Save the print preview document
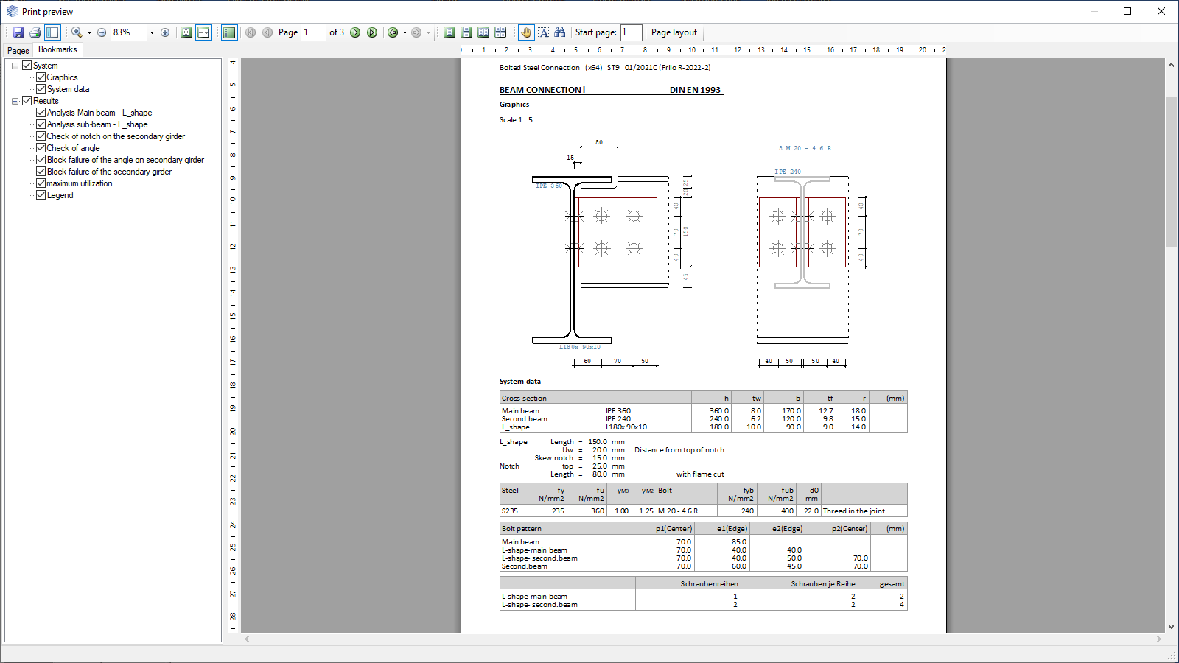The image size is (1179, 663). [x=18, y=32]
